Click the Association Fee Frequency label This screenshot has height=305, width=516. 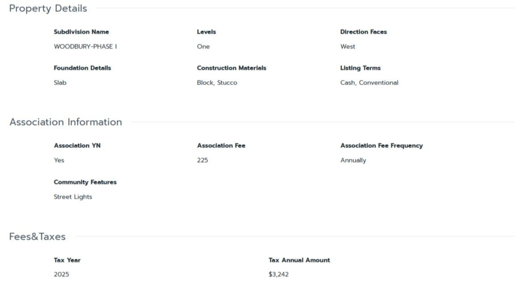tap(382, 146)
